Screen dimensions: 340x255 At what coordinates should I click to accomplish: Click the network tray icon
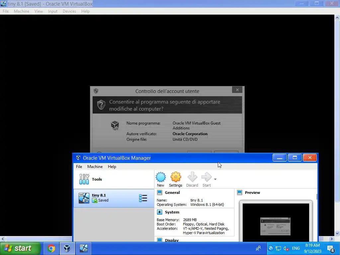278,248
